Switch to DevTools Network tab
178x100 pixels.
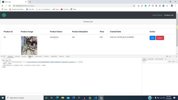pos(30,56)
